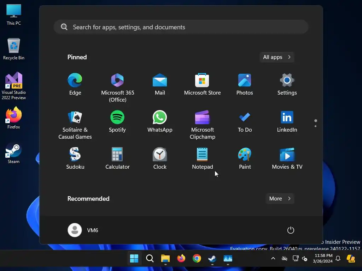Open Settings from the Start menu
362x271 pixels.
click(x=287, y=84)
